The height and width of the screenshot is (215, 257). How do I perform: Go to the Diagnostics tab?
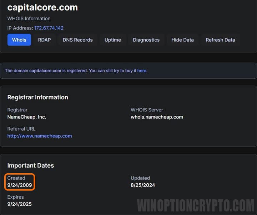click(x=146, y=40)
